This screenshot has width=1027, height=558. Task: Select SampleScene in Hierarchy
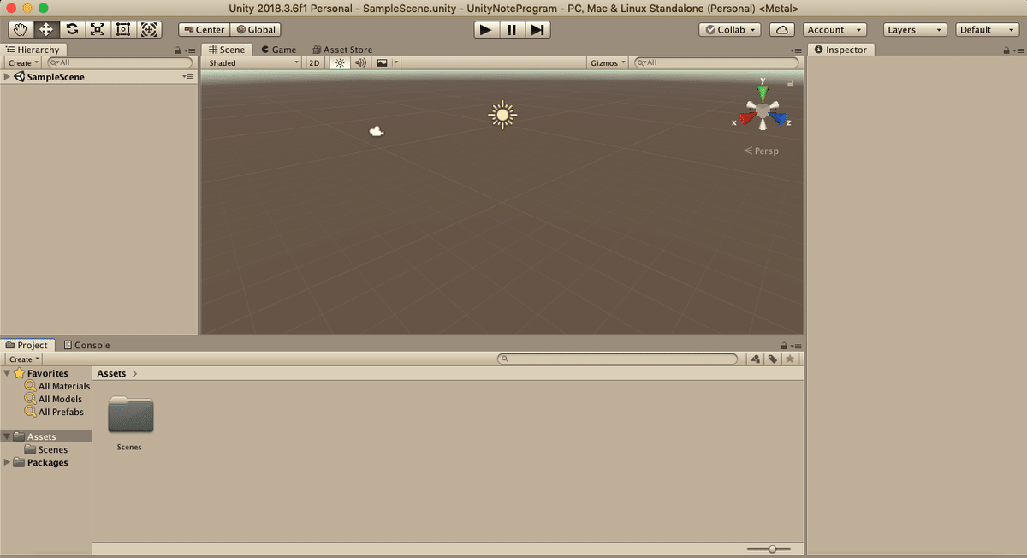56,77
